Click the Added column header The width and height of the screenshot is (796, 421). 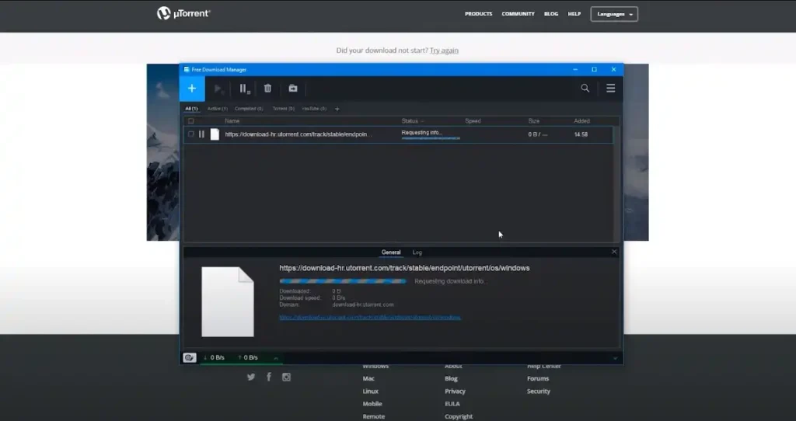pyautogui.click(x=581, y=120)
